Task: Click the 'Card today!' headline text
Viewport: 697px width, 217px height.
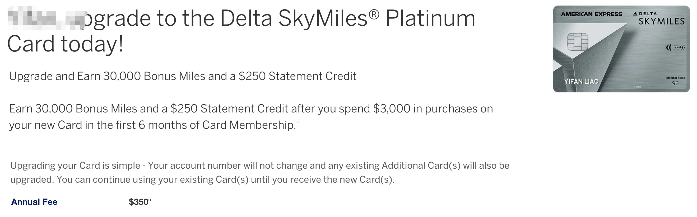Action: 65,44
